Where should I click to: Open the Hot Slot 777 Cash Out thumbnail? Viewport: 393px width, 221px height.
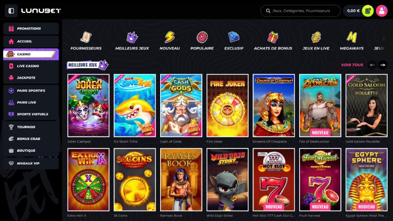click(x=274, y=179)
